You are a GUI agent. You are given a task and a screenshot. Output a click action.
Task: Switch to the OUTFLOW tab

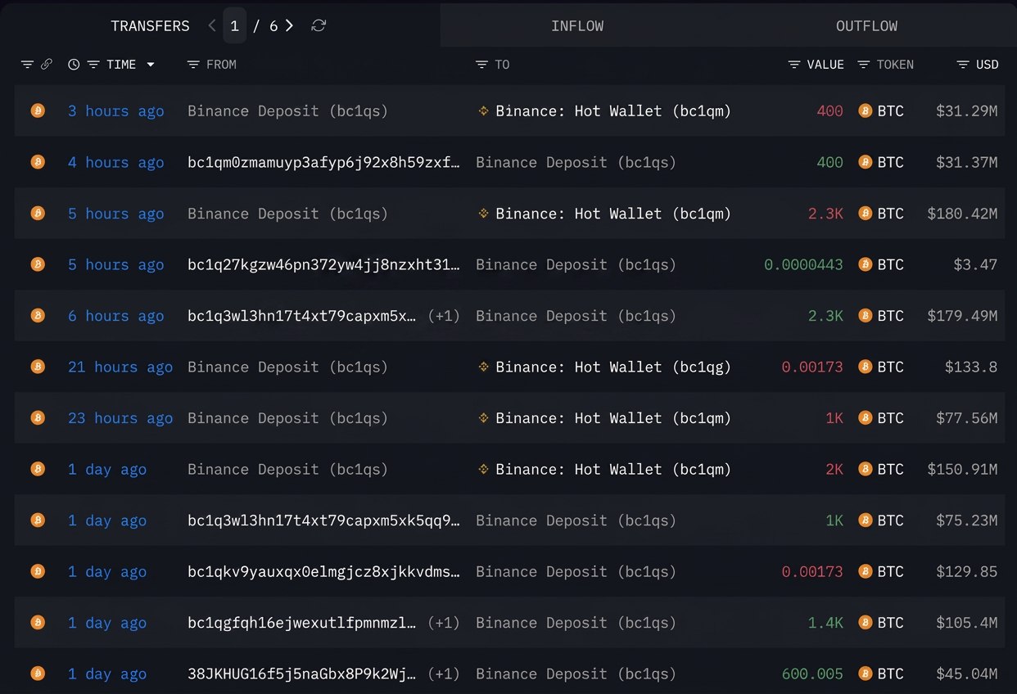click(x=866, y=25)
